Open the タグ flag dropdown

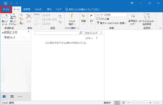[x=91, y=19]
